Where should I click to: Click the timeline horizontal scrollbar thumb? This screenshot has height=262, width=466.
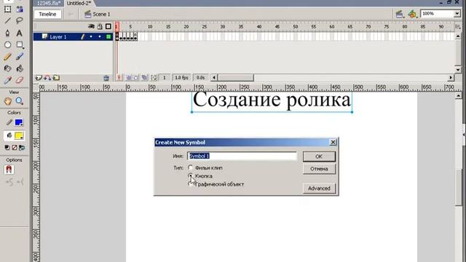tap(236, 78)
